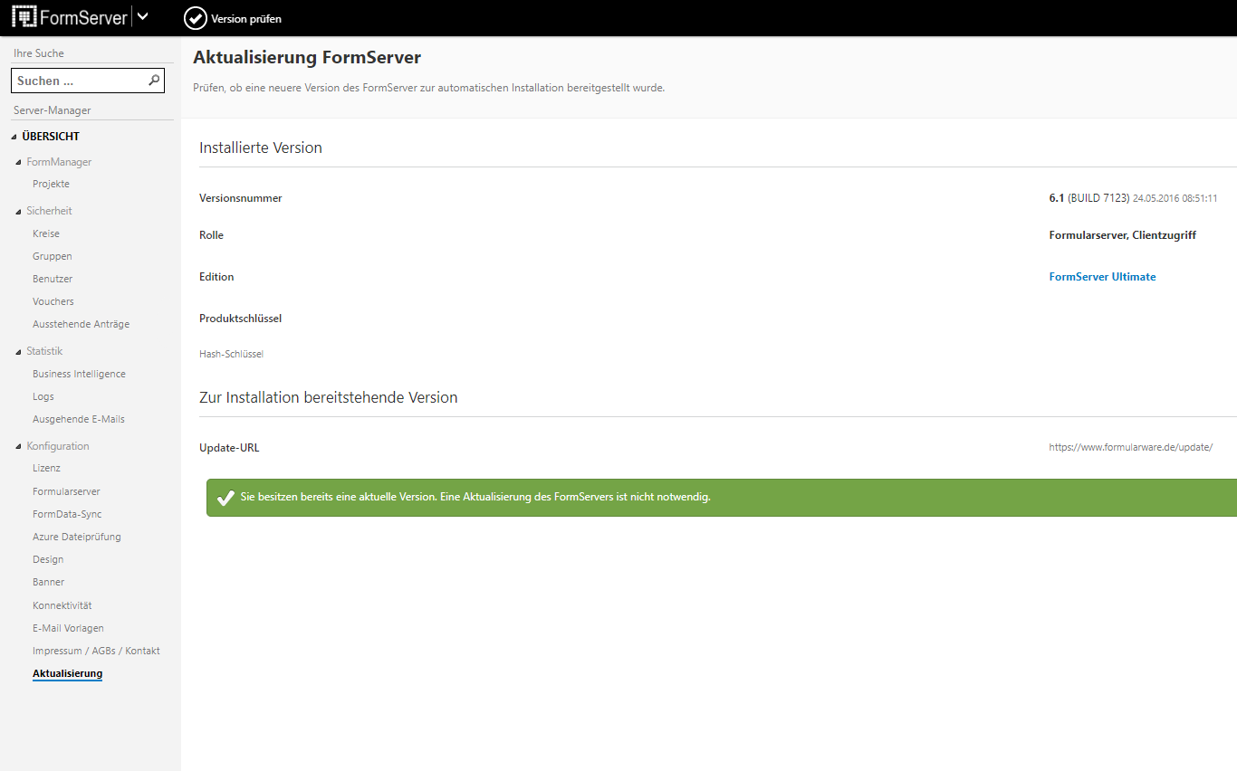This screenshot has width=1237, height=771.
Task: Select the active Aktualisierung menu entry
Action: click(67, 673)
